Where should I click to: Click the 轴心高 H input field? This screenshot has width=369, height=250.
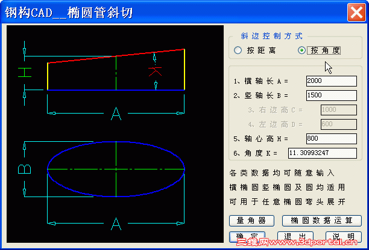332,139
